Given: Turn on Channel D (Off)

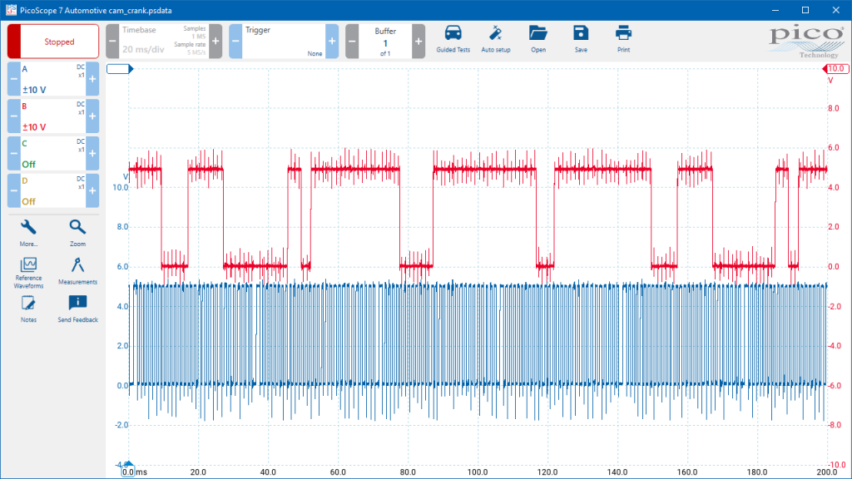Looking at the screenshot, I should (53, 190).
